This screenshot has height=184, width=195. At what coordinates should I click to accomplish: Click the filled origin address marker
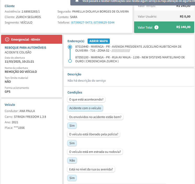coord(70,47)
